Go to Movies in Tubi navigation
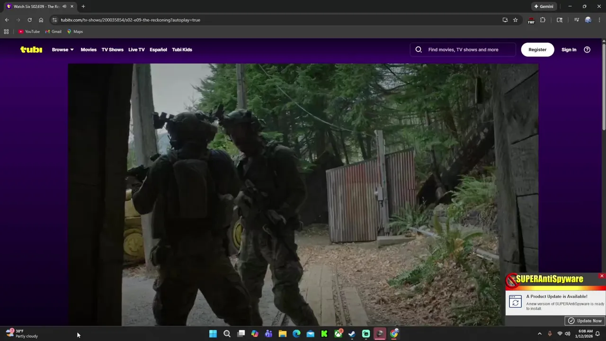The width and height of the screenshot is (606, 341). tap(89, 49)
